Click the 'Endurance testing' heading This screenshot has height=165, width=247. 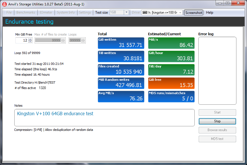pyautogui.click(x=29, y=22)
